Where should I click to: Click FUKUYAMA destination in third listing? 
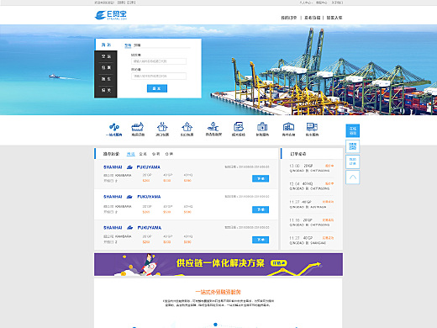coord(150,228)
